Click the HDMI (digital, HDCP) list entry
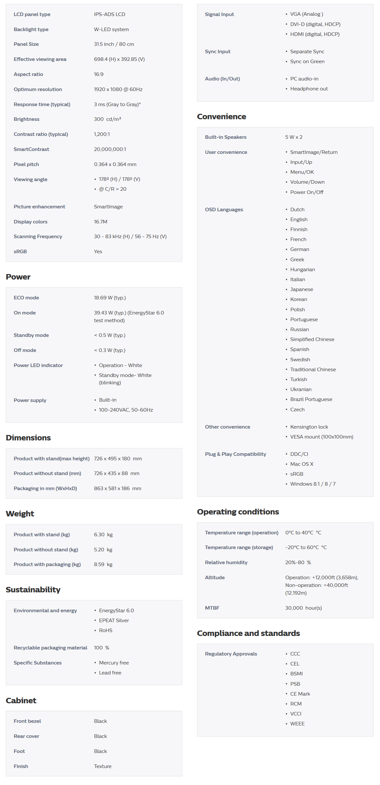380x785 pixels. click(315, 34)
